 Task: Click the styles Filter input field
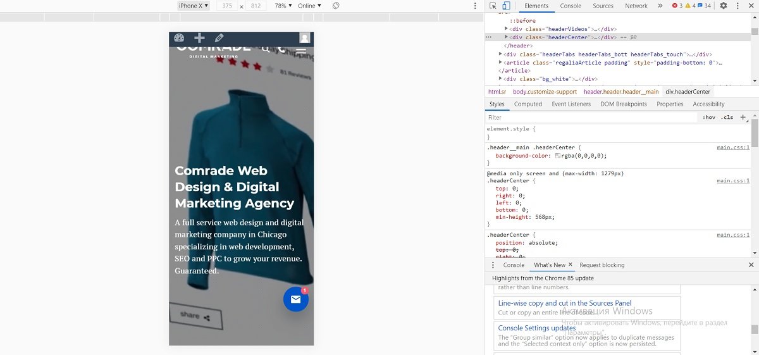point(591,117)
